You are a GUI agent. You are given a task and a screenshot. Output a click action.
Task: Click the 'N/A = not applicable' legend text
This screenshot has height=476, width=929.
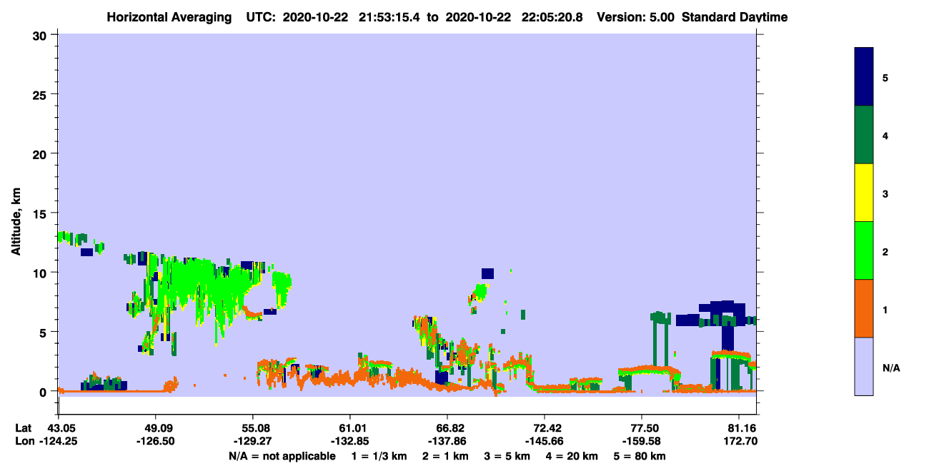[x=282, y=456]
